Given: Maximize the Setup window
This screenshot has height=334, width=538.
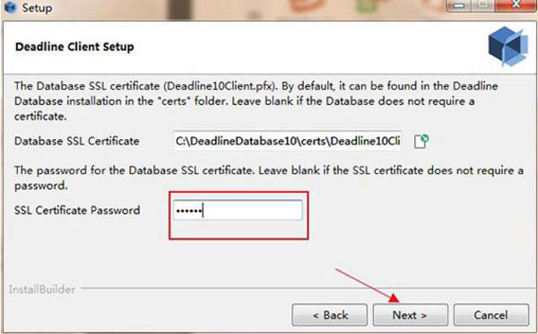Looking at the screenshot, I should pyautogui.click(x=484, y=6).
